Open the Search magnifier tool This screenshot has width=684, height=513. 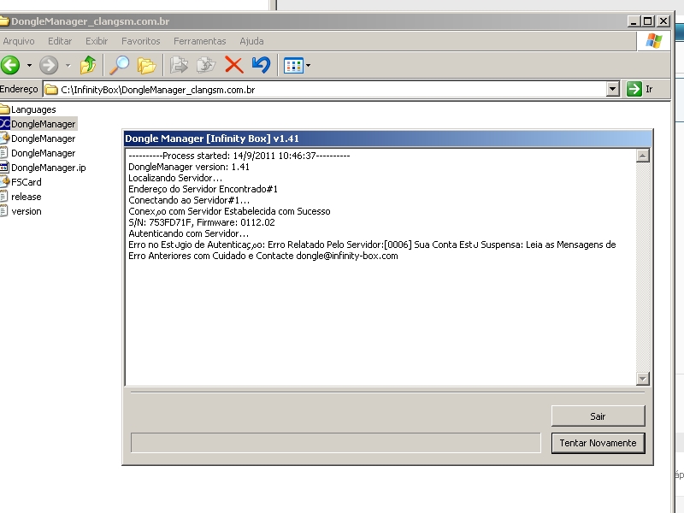pyautogui.click(x=119, y=66)
